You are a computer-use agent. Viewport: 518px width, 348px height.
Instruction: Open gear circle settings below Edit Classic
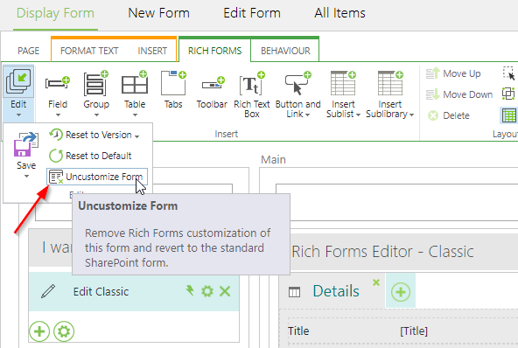(64, 331)
